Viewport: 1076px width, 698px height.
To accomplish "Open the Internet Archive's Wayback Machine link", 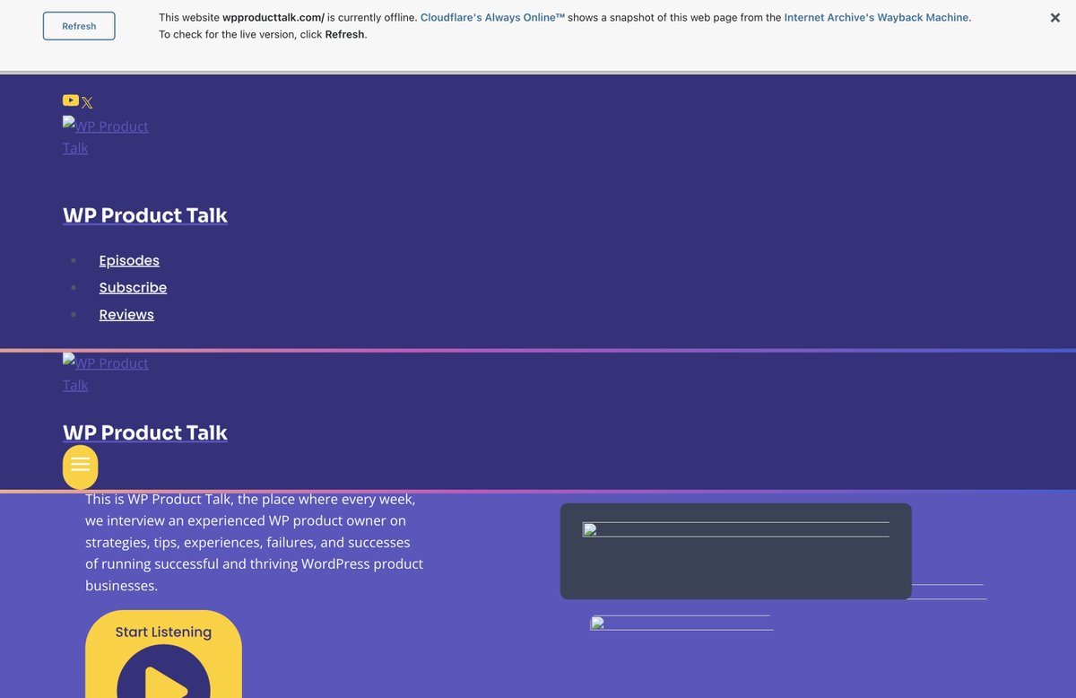I will coord(876,17).
